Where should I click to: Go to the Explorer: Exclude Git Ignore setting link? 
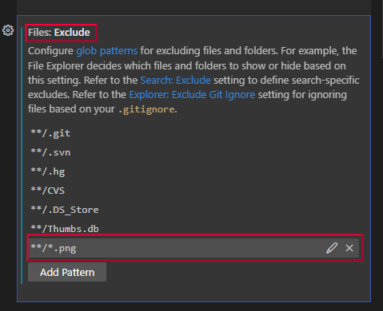click(192, 95)
